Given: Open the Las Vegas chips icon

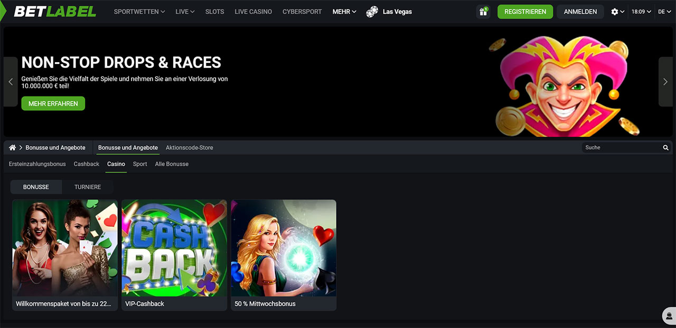Looking at the screenshot, I should tap(372, 12).
